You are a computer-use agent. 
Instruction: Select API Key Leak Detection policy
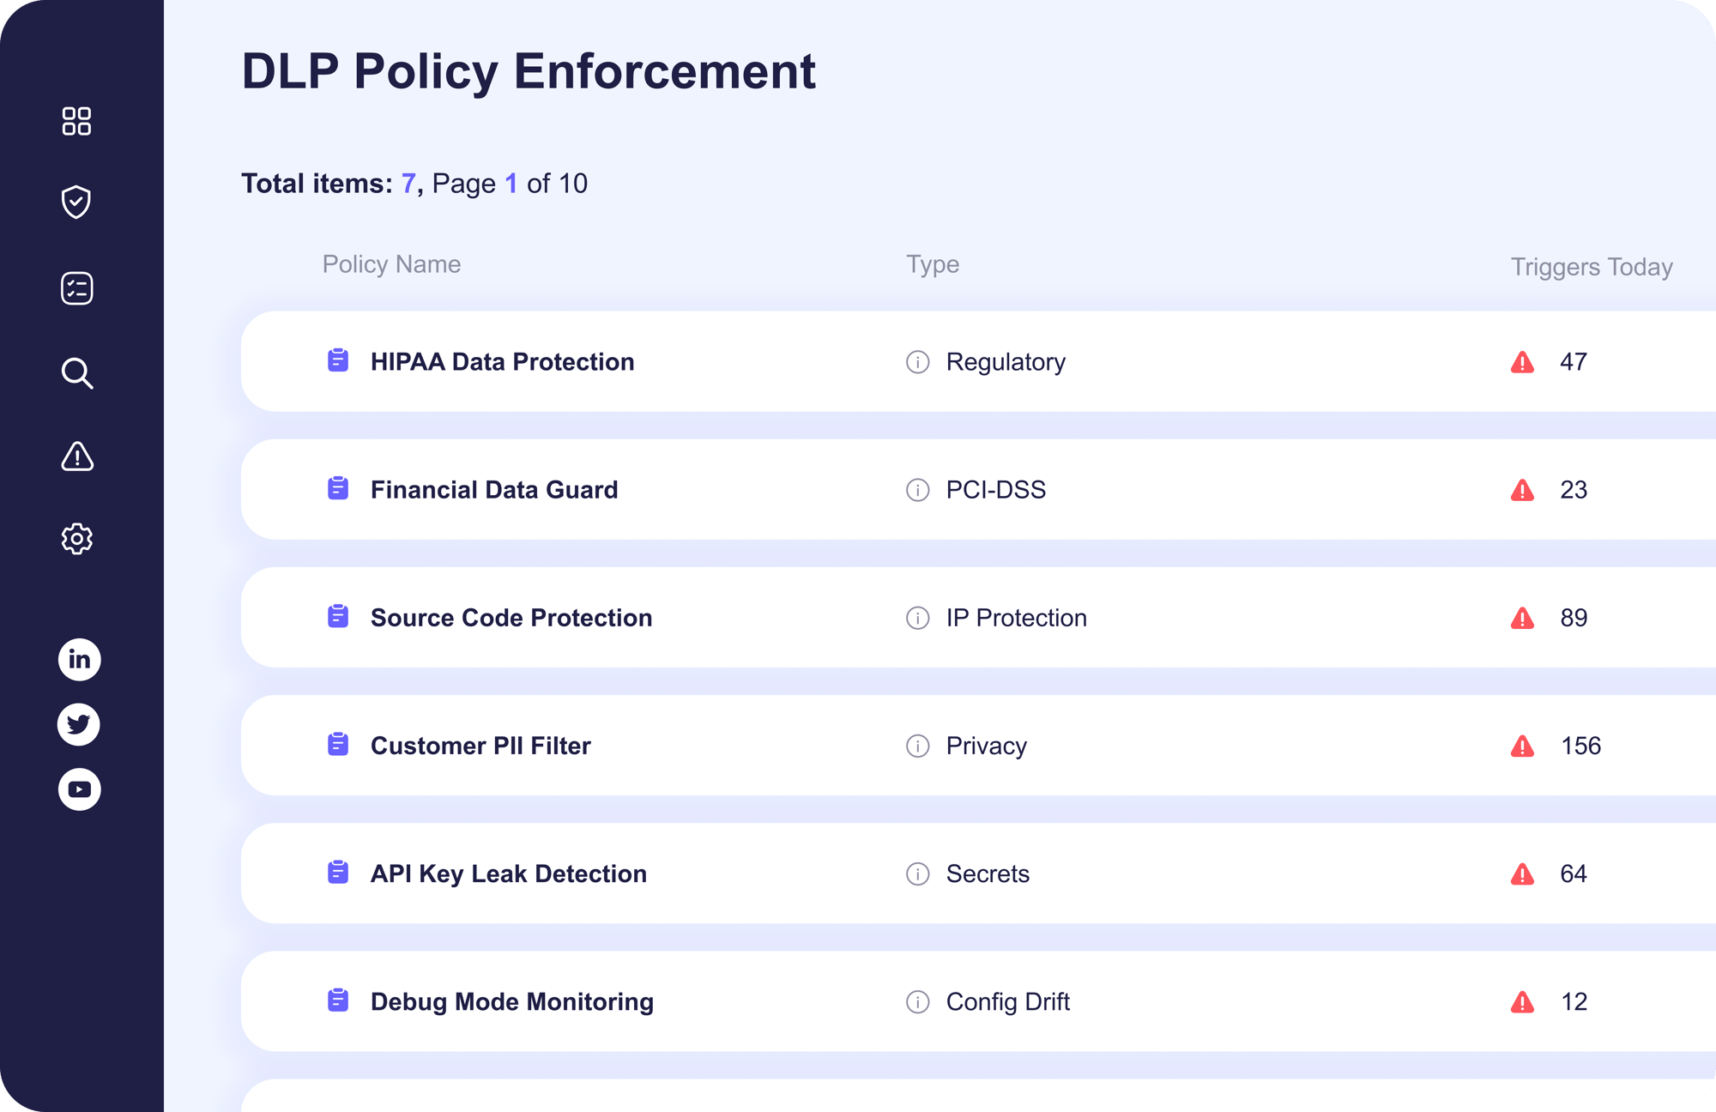[x=508, y=873]
